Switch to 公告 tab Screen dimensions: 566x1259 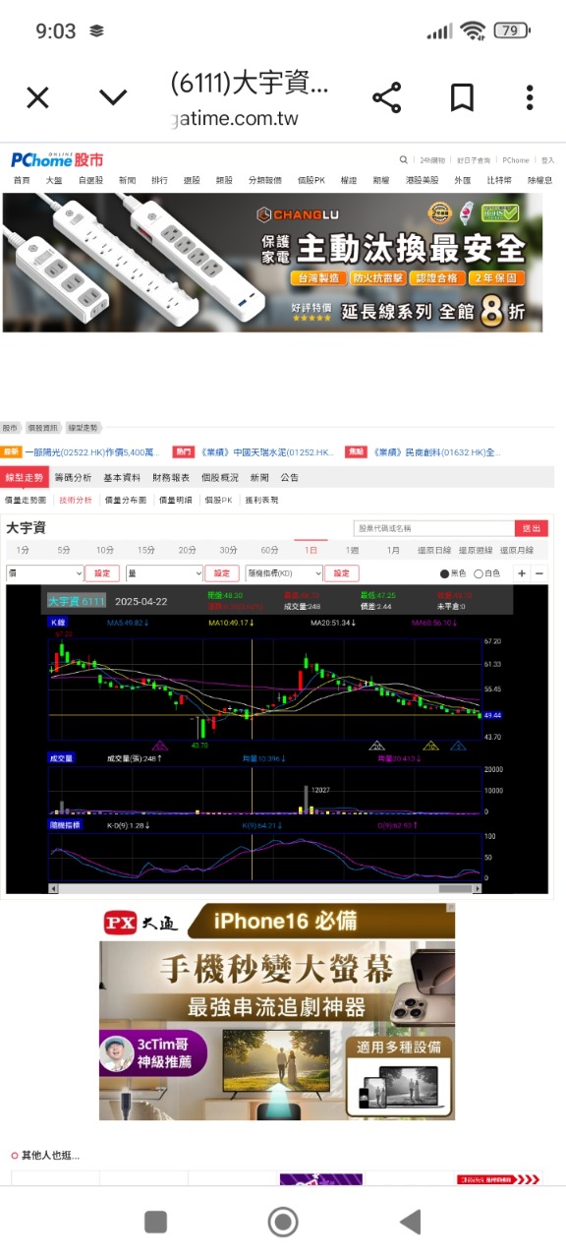[290, 477]
